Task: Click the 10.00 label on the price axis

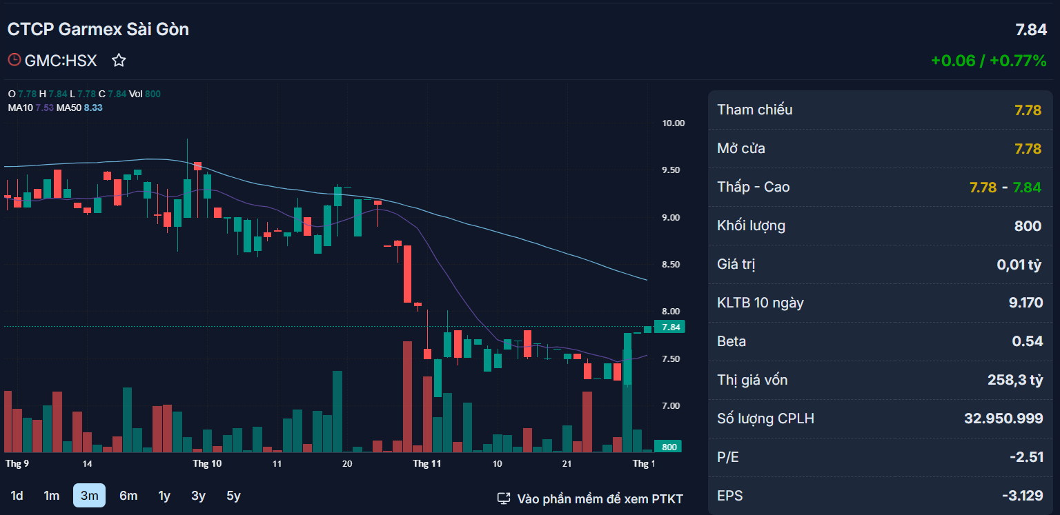Action: pos(673,123)
